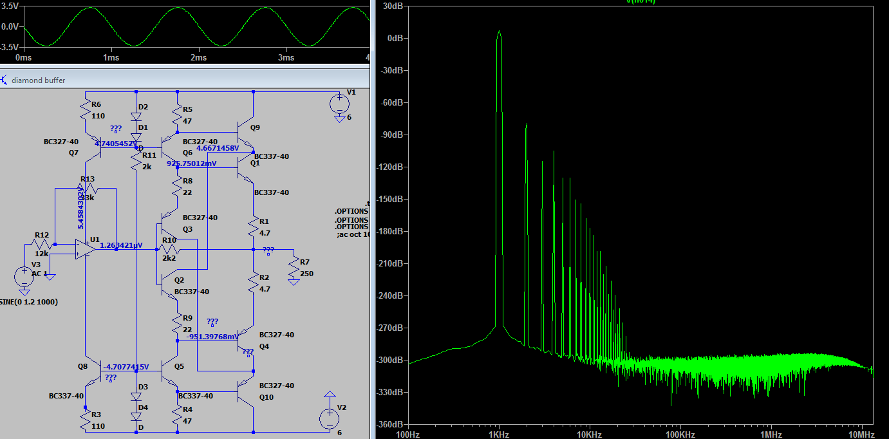Click the 925.75012mV node voltage label
This screenshot has width=889, height=439.
tap(192, 163)
